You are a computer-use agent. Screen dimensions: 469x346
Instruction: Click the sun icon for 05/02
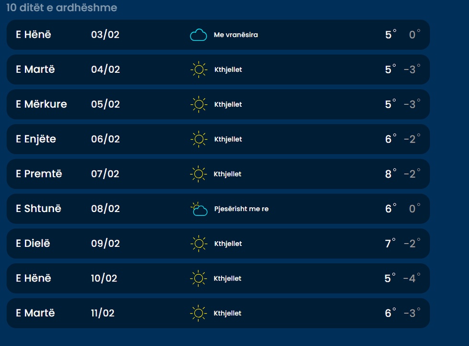pos(199,104)
